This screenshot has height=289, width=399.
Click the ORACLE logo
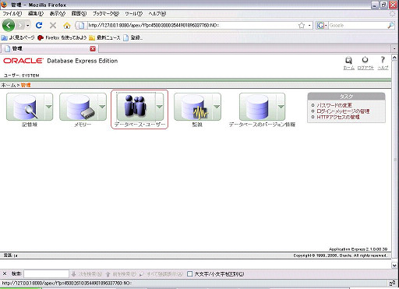pyautogui.click(x=23, y=61)
